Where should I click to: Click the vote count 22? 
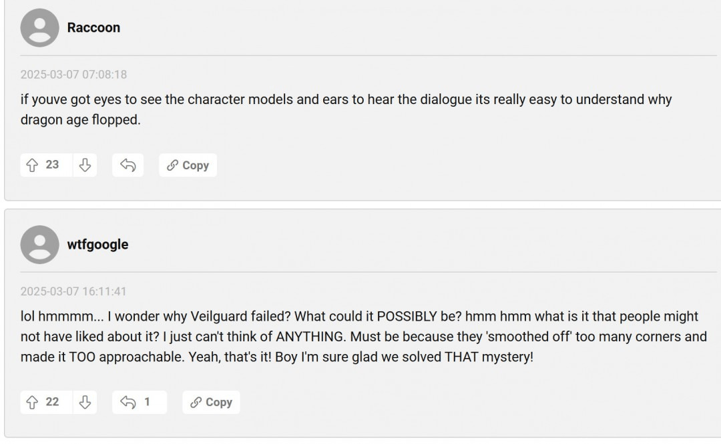point(52,402)
